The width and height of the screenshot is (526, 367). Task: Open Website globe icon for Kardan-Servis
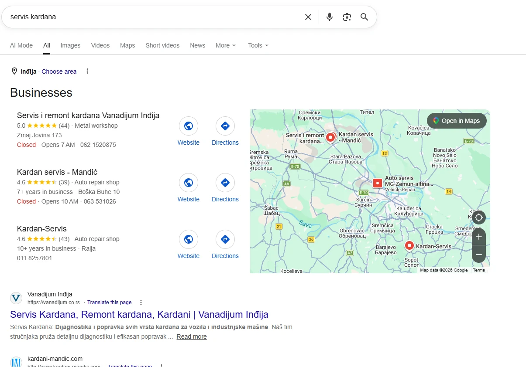pos(189,239)
